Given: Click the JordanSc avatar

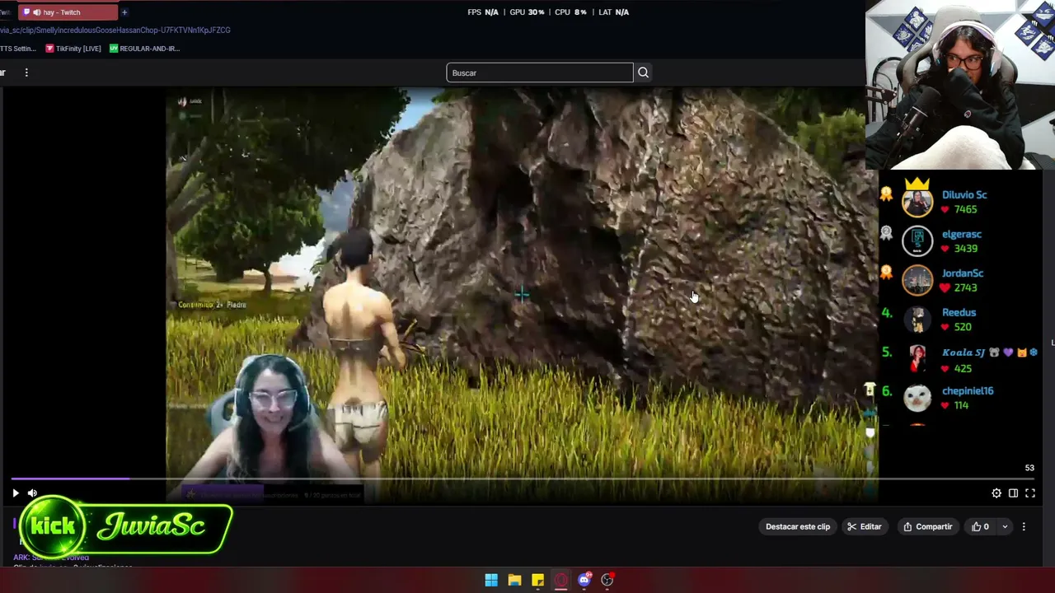Looking at the screenshot, I should tap(917, 280).
